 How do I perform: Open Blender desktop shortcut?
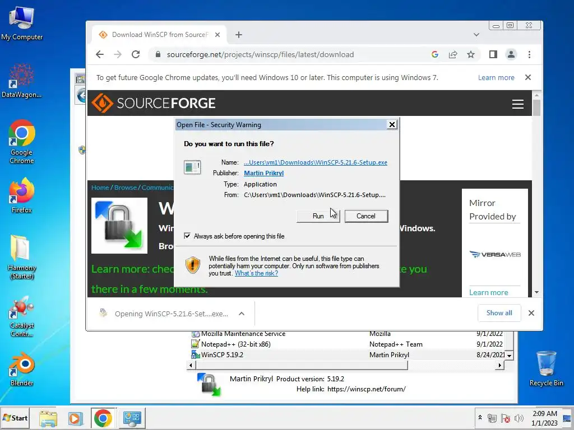pyautogui.click(x=22, y=370)
